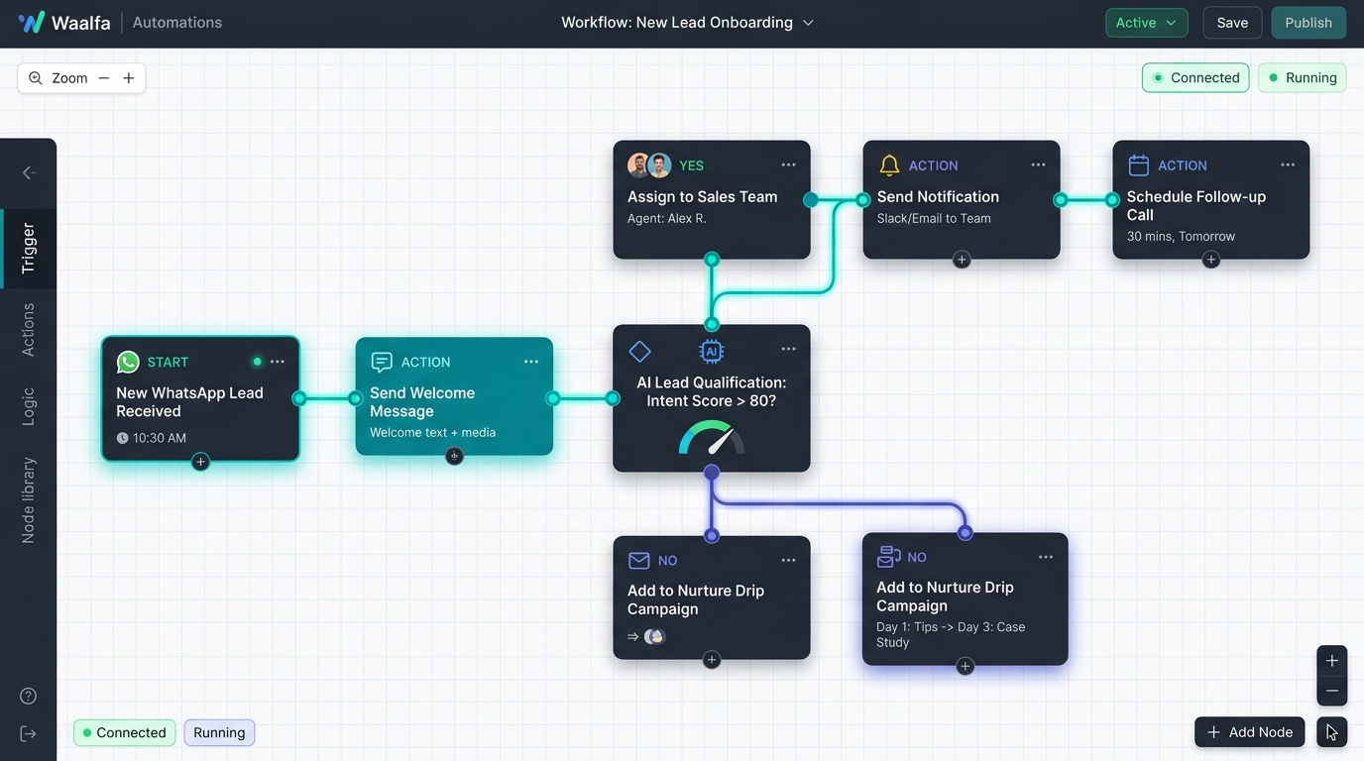Open options menu of Send Notification node

pyautogui.click(x=1038, y=165)
